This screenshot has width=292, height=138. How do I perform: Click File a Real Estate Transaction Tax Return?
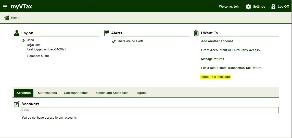click(x=231, y=68)
